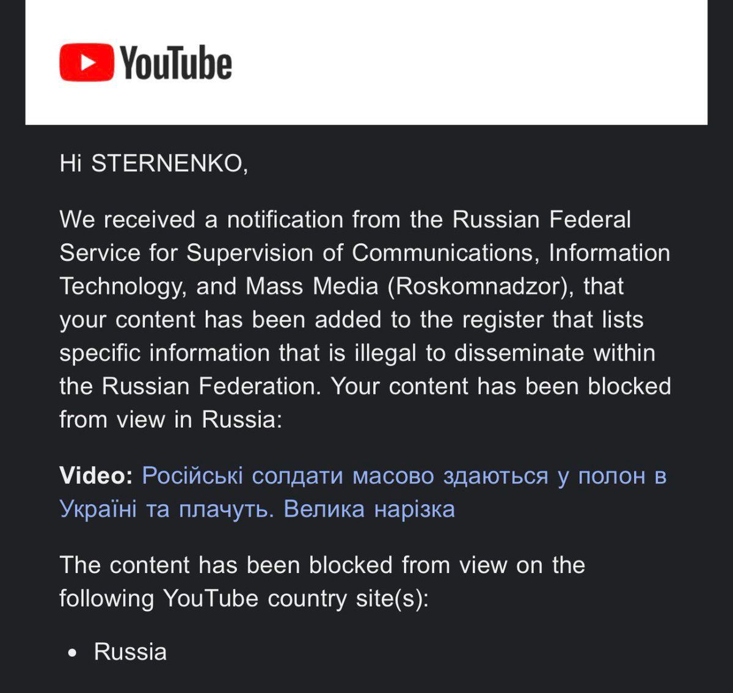This screenshot has width=733, height=693.
Task: Click the "Hi STERNENKO," greeting line
Action: (153, 164)
